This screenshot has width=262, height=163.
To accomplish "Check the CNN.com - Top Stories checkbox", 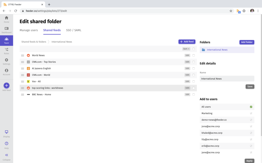I will pos(193,62).
